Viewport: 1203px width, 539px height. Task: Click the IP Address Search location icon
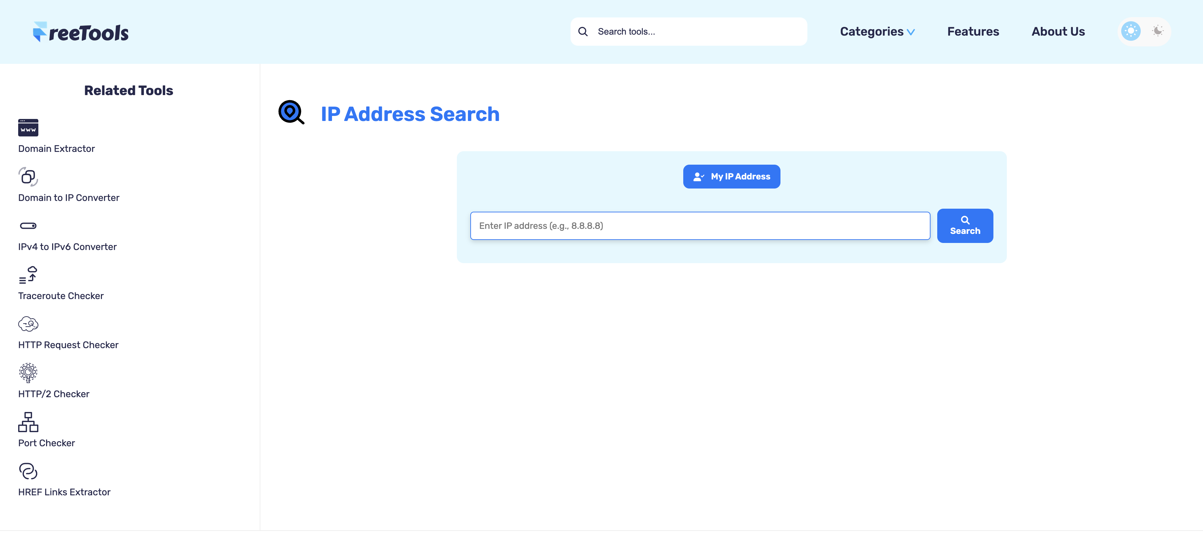click(291, 113)
